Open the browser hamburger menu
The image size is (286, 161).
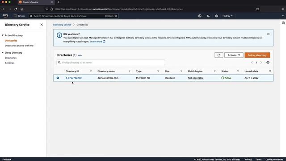tap(283, 9)
